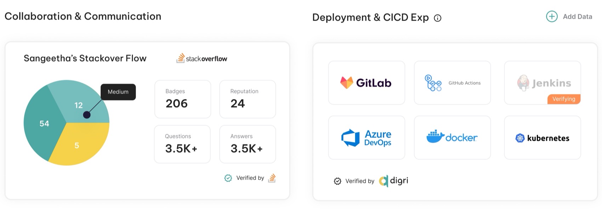Click the Verifying badge on Jenkins

tap(564, 99)
